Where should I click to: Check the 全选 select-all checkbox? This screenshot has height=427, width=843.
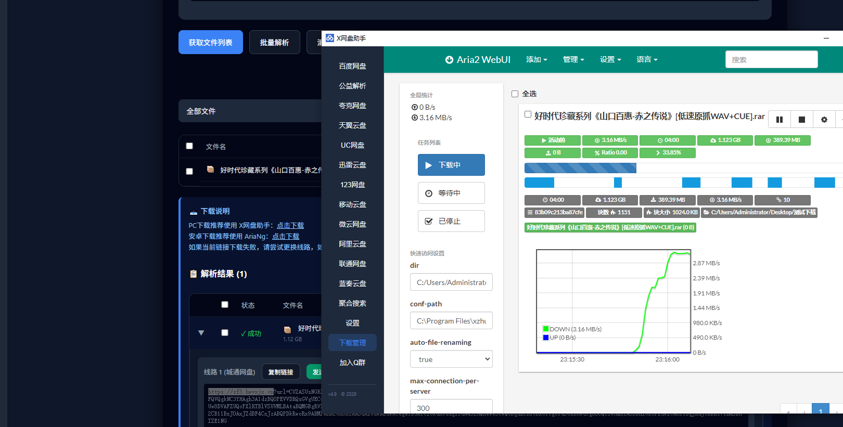(x=515, y=94)
